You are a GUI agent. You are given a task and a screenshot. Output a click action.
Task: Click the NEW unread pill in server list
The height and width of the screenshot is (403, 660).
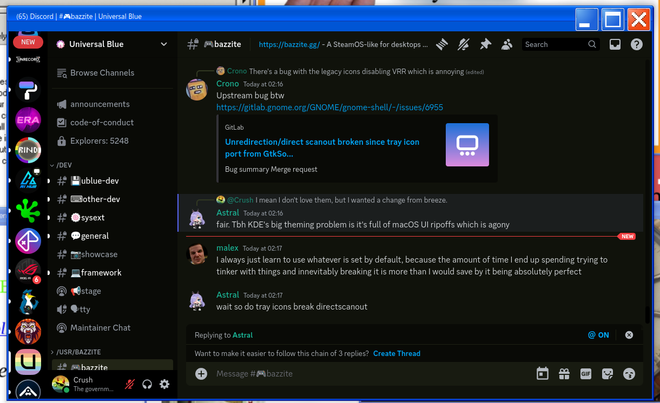click(28, 42)
